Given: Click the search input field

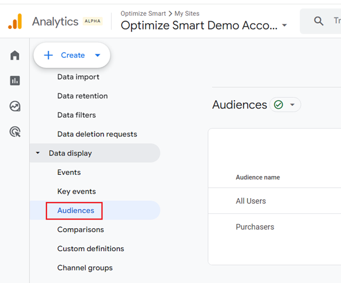Looking at the screenshot, I should [321, 21].
